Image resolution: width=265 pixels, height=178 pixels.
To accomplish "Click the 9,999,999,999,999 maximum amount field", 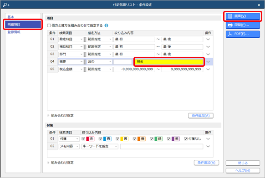I will click(182, 69).
